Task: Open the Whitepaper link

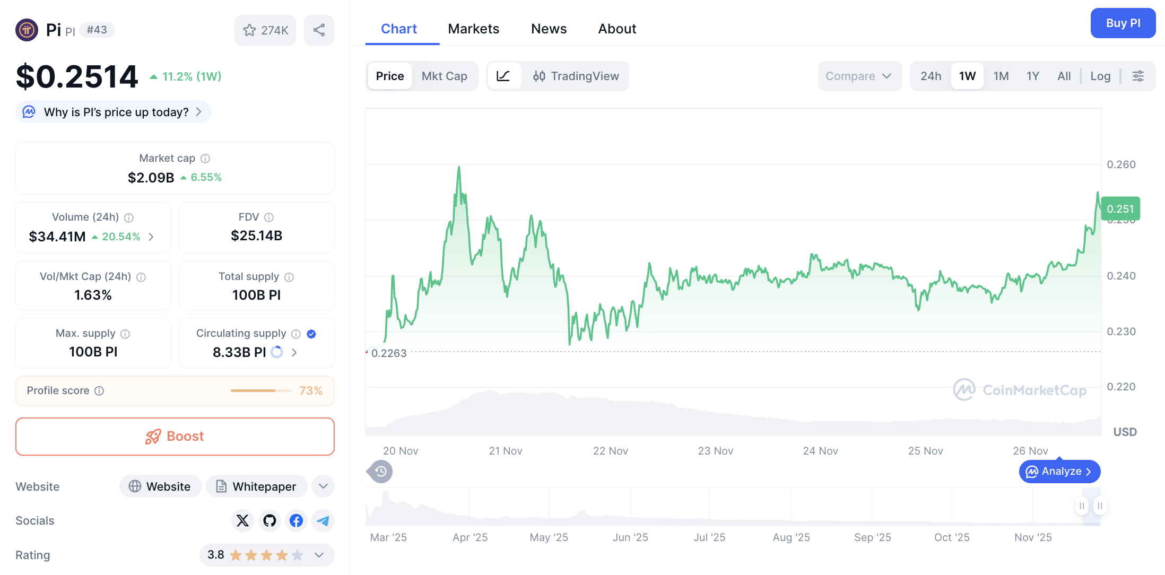Action: (256, 486)
